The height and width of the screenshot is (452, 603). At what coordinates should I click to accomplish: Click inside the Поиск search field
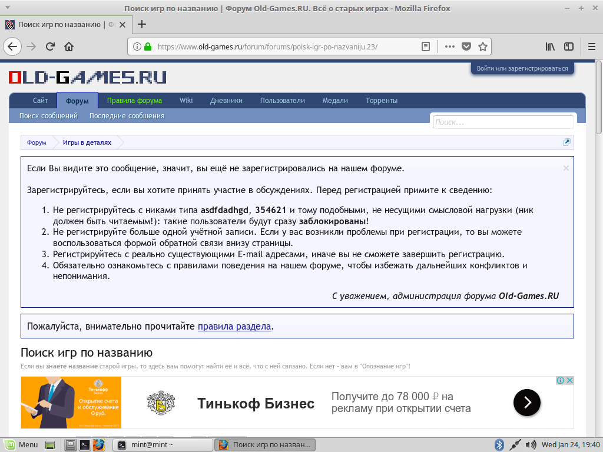(502, 122)
